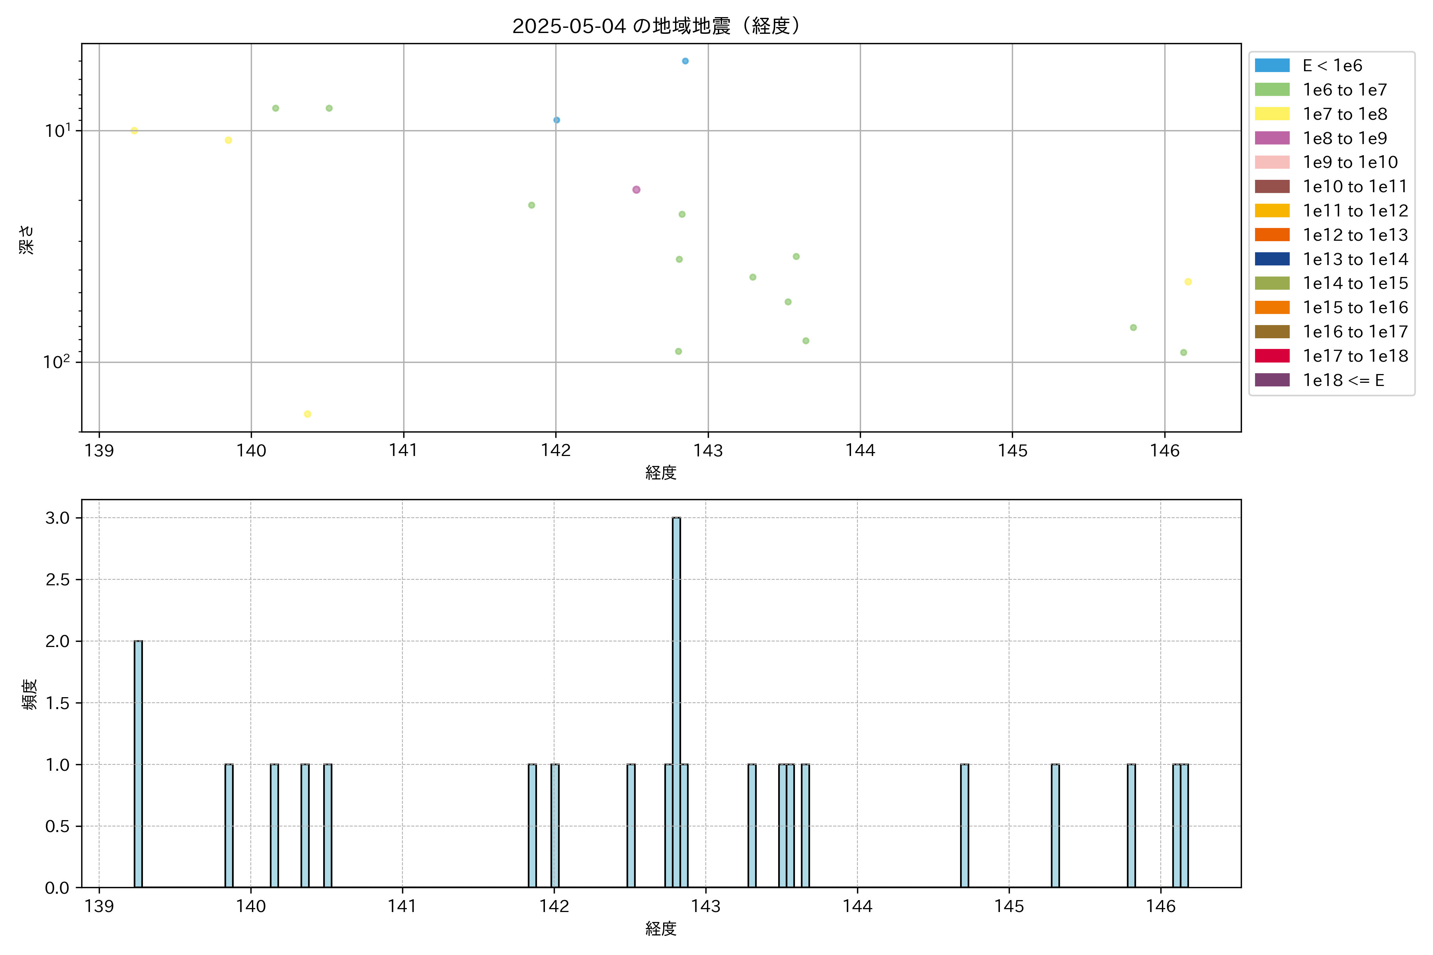This screenshot has width=1433, height=955.
Task: Click the '1e18 <= E' legend label
Action: click(1343, 380)
